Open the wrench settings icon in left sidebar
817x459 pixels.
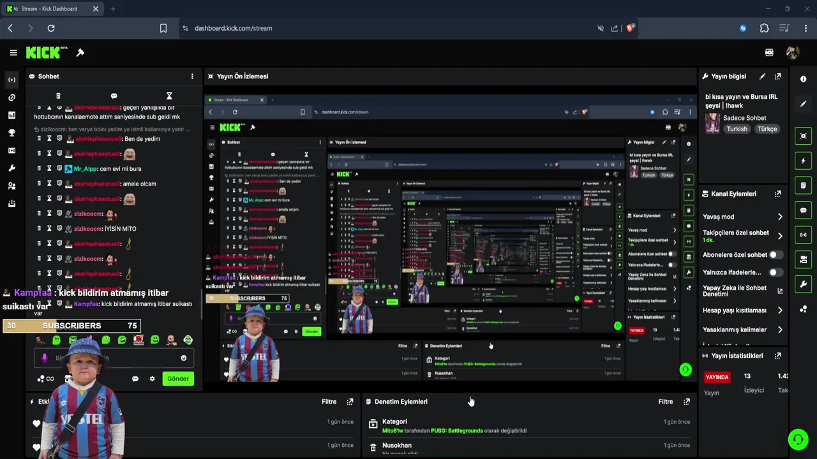click(x=11, y=168)
